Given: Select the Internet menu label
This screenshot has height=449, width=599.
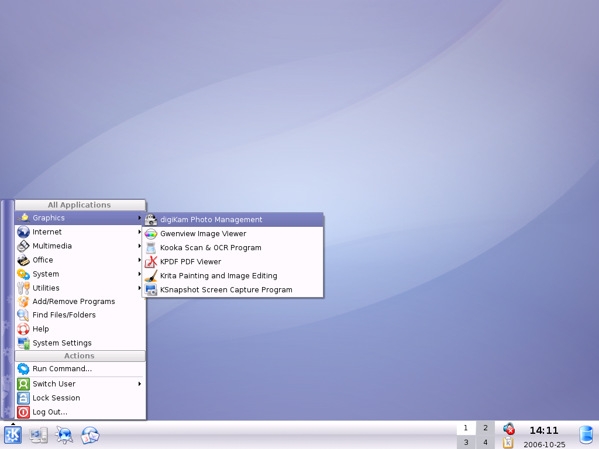Looking at the screenshot, I should (x=47, y=232).
